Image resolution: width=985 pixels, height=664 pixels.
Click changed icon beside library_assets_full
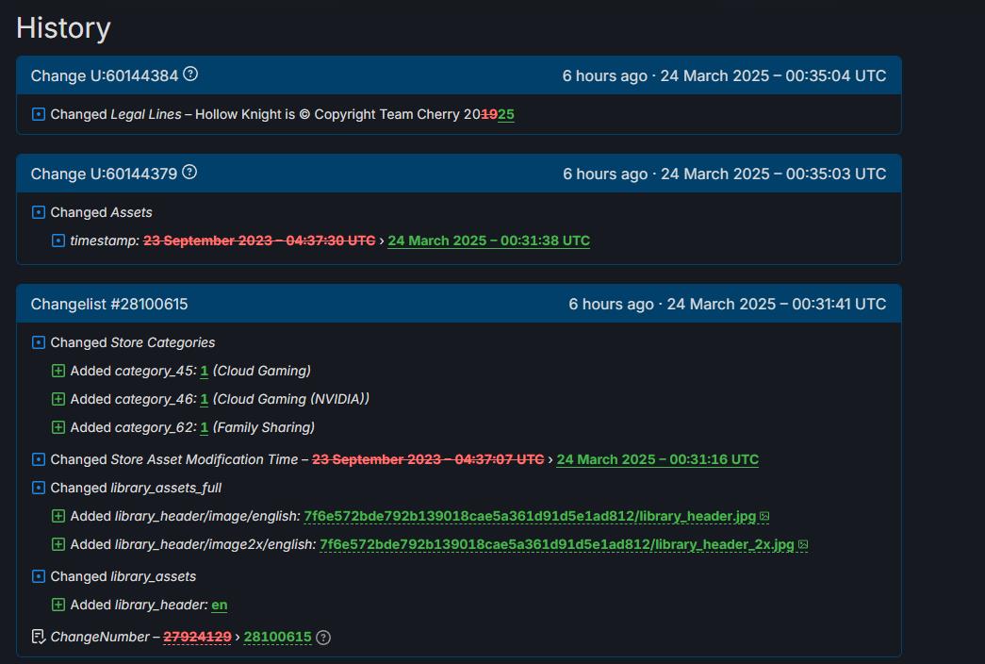(x=39, y=488)
